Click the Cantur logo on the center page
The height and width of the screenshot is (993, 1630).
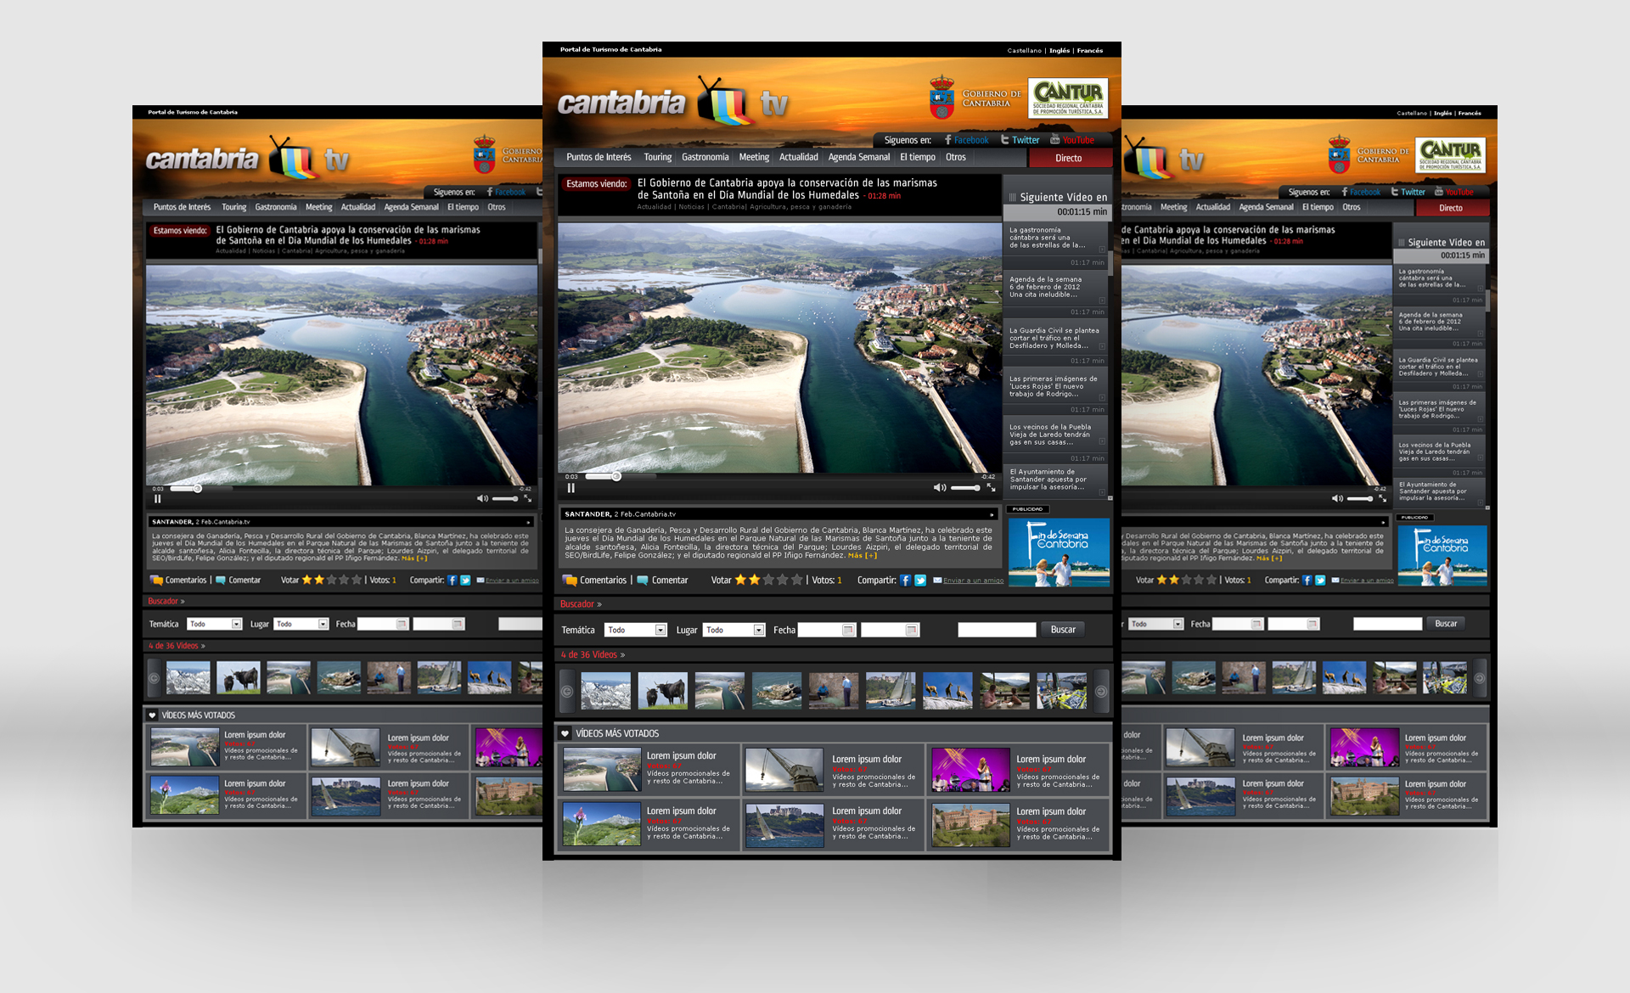point(1068,98)
